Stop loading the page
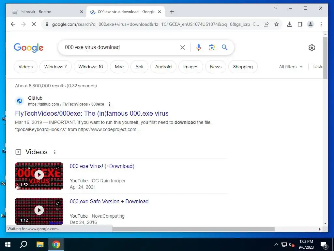 tap(34, 24)
